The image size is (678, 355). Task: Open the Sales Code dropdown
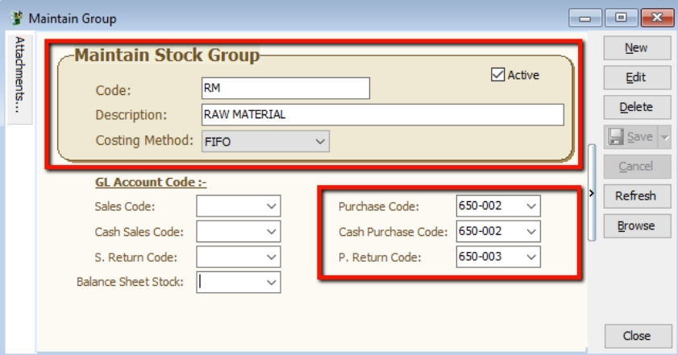click(x=271, y=207)
